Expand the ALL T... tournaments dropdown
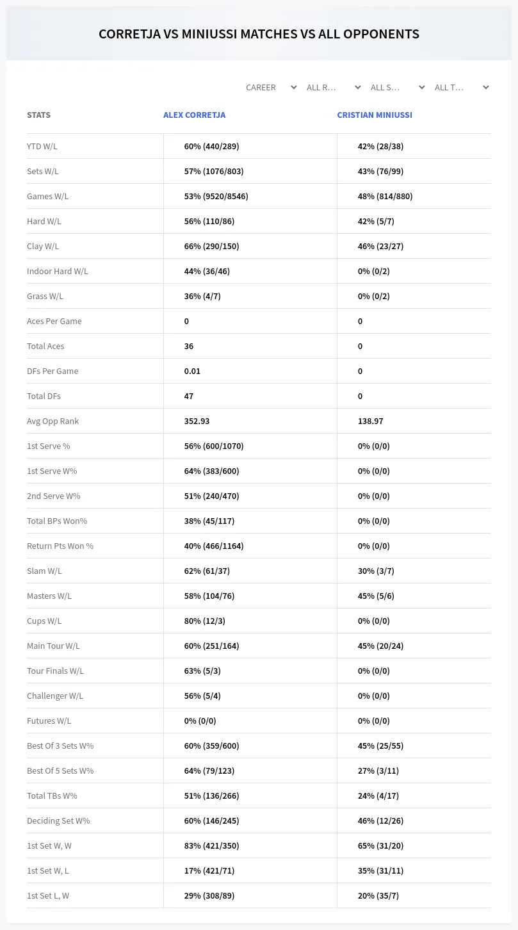The width and height of the screenshot is (518, 930). click(x=462, y=87)
